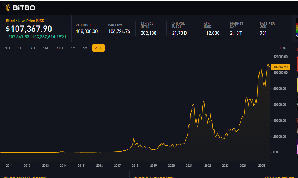Select the 5Y time range
This screenshot has height=178, width=298.
85,48
